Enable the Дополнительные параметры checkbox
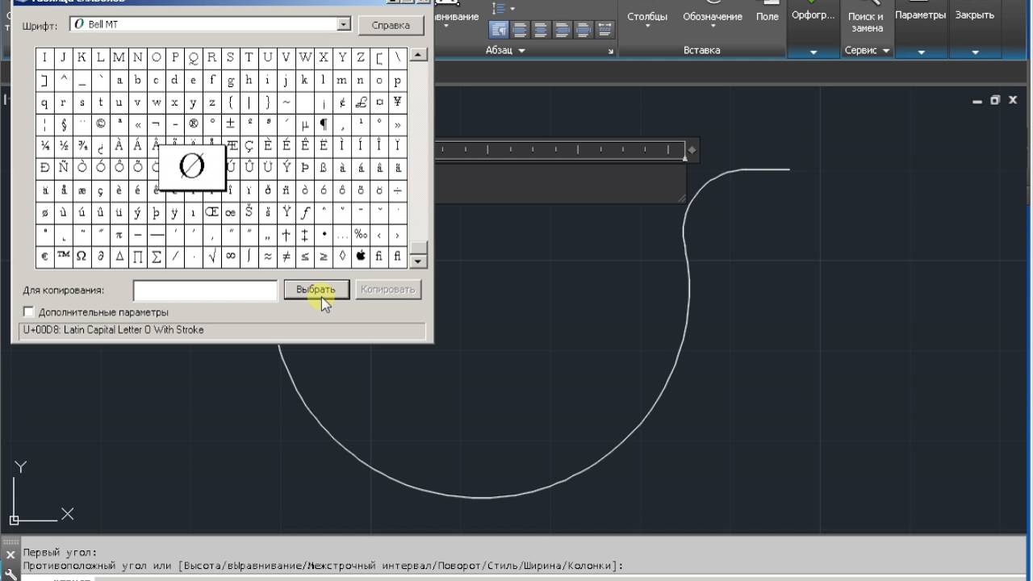This screenshot has height=581, width=1033. 29,311
